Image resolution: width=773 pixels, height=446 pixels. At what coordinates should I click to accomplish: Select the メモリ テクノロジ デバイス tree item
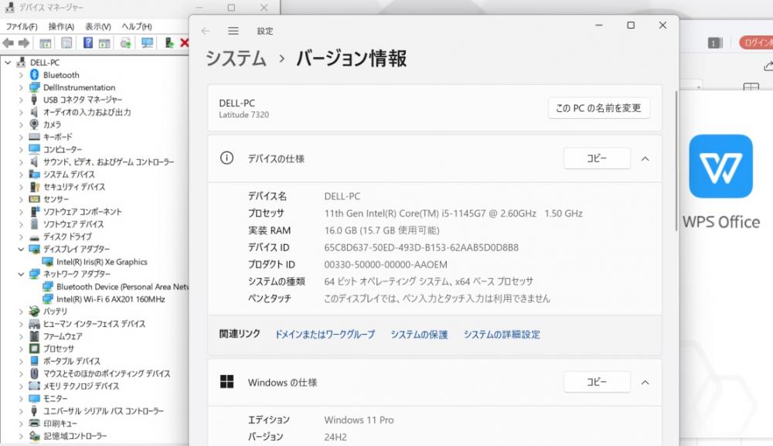81,386
